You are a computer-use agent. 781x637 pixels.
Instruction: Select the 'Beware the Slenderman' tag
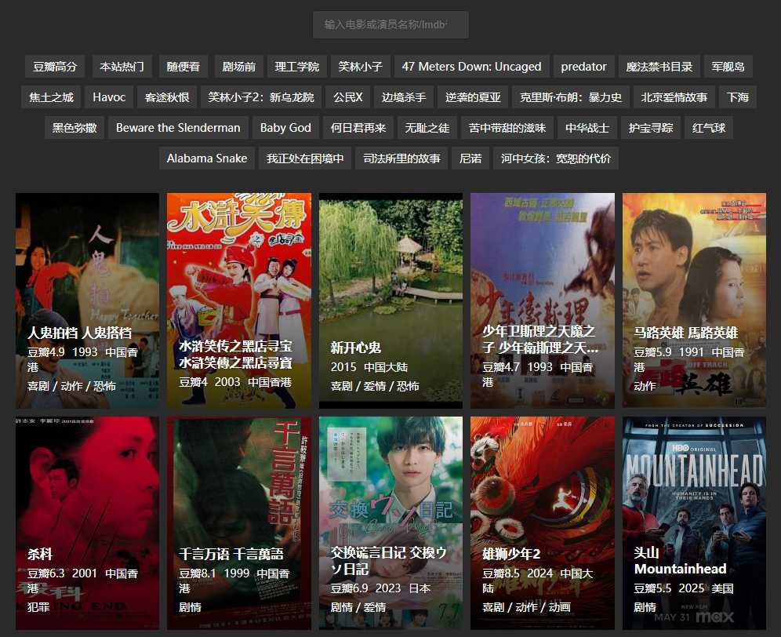(x=178, y=127)
